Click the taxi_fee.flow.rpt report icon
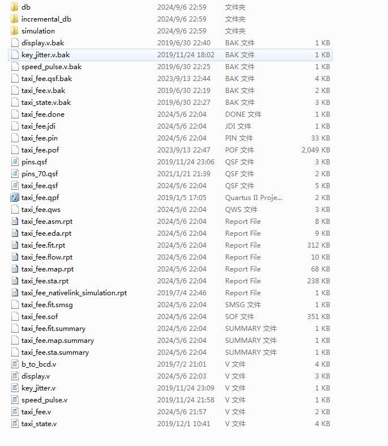The width and height of the screenshot is (388, 446). click(15, 257)
